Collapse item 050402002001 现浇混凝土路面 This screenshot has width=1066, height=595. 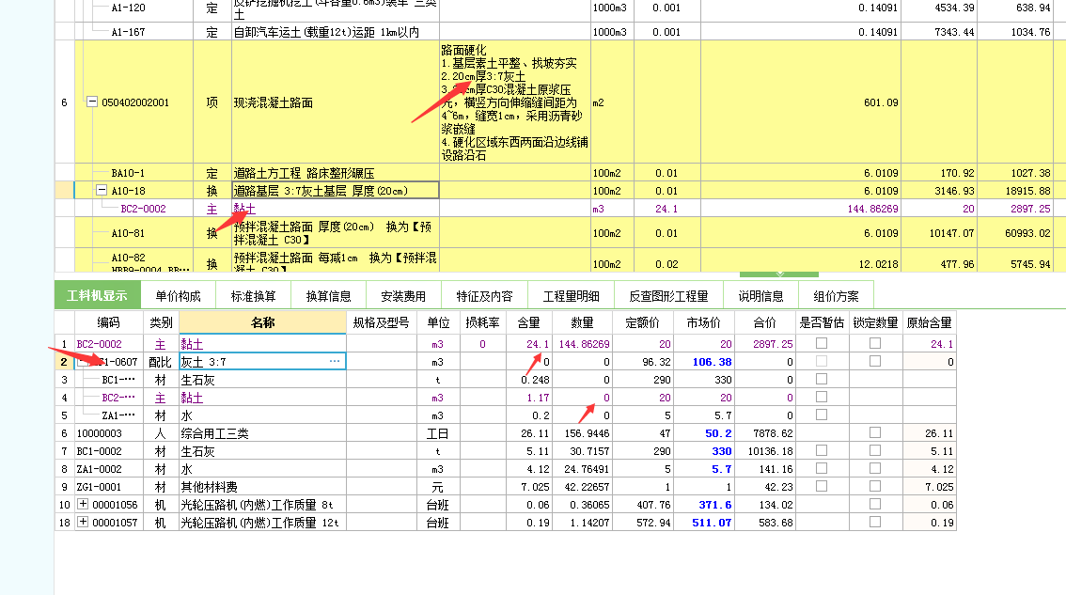point(92,102)
